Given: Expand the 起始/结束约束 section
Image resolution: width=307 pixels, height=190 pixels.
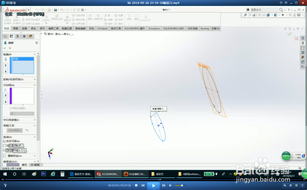Looking at the screenshot, I should (35, 79).
